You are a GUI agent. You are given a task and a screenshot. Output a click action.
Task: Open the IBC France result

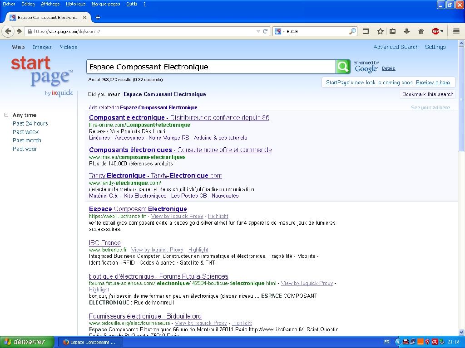click(105, 243)
